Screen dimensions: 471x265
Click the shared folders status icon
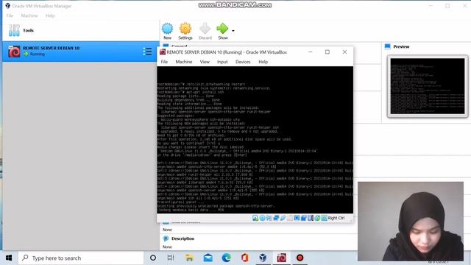(290, 218)
